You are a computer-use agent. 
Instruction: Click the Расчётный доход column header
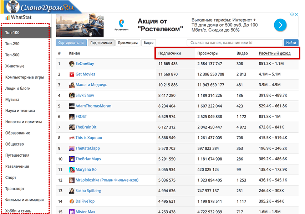[274, 53]
